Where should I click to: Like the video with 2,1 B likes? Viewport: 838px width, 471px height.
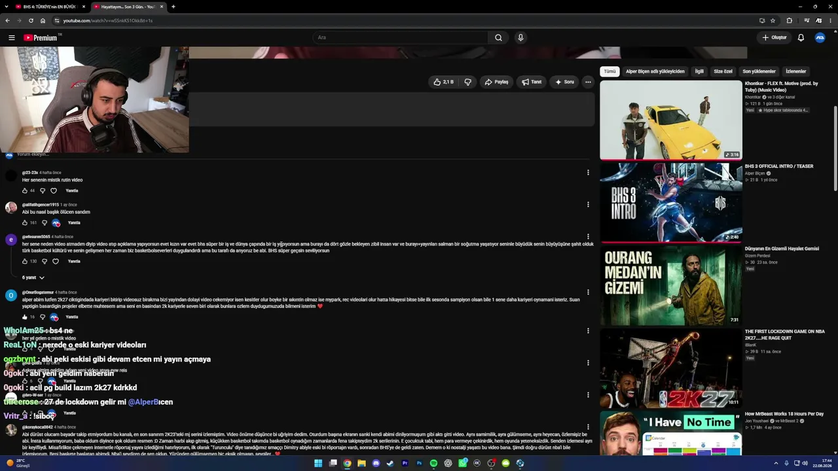443,82
